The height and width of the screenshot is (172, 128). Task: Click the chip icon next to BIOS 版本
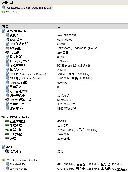pos(7,40)
